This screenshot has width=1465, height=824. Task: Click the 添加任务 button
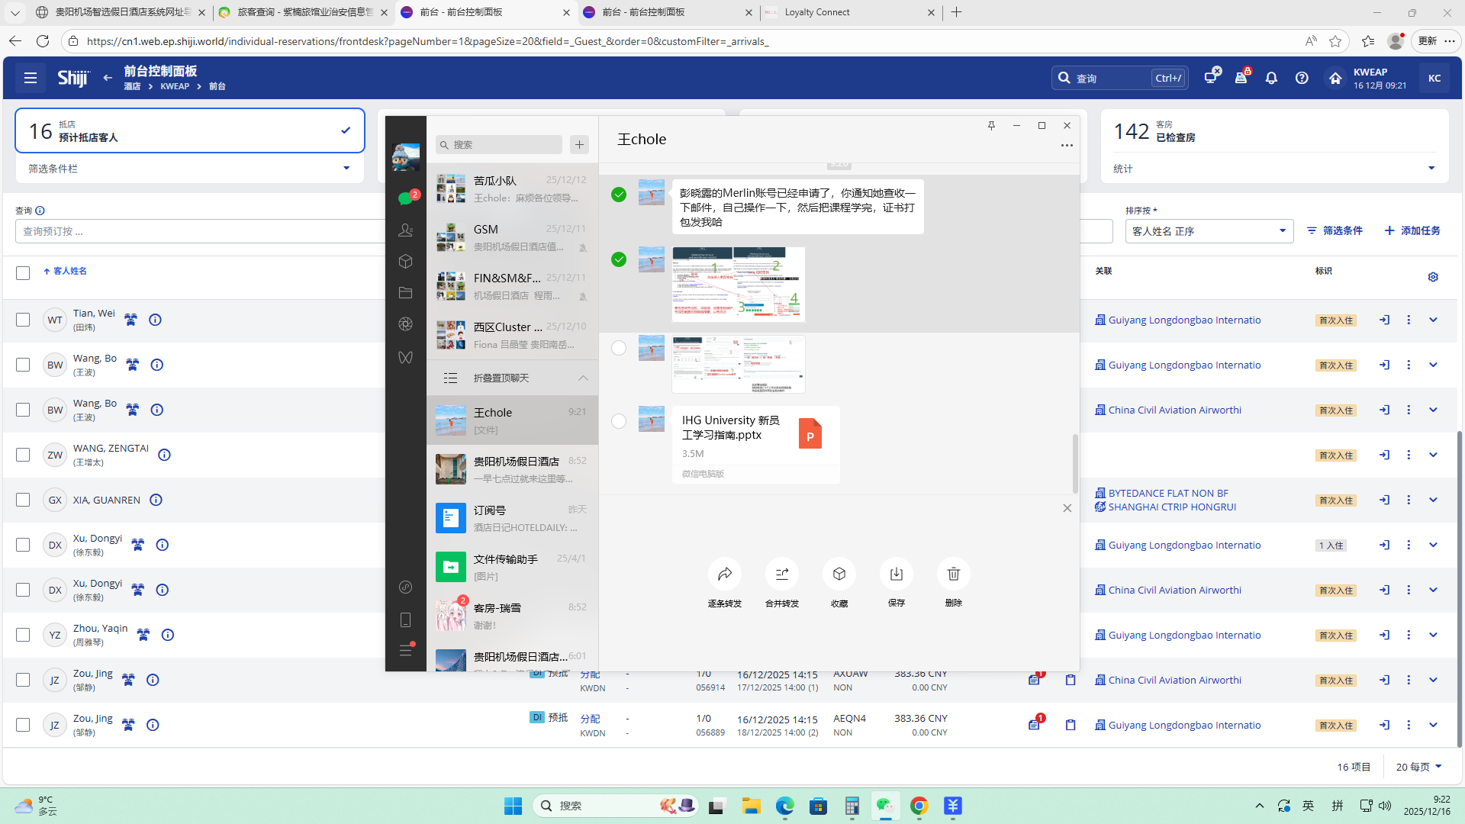[1412, 230]
